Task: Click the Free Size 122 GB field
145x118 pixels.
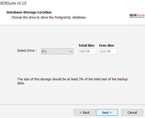Action: pos(108,51)
